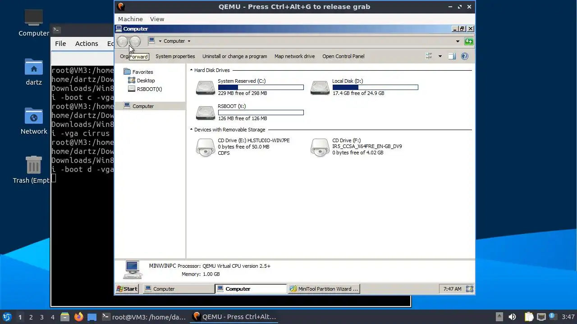Select the RSBOOT (X:) drive icon
Viewport: 577px width, 324px height.
pyautogui.click(x=206, y=112)
